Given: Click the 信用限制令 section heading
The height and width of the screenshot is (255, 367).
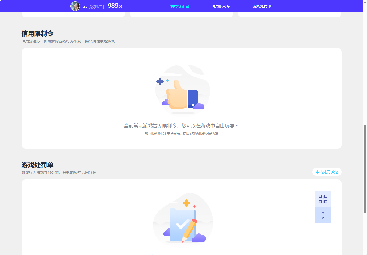Looking at the screenshot, I should pos(37,34).
